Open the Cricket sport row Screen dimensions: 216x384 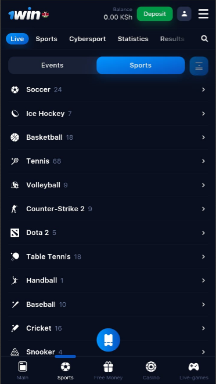108,328
